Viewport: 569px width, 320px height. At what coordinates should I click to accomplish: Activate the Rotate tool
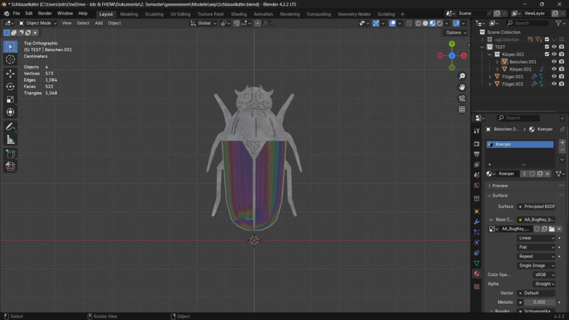tap(11, 86)
